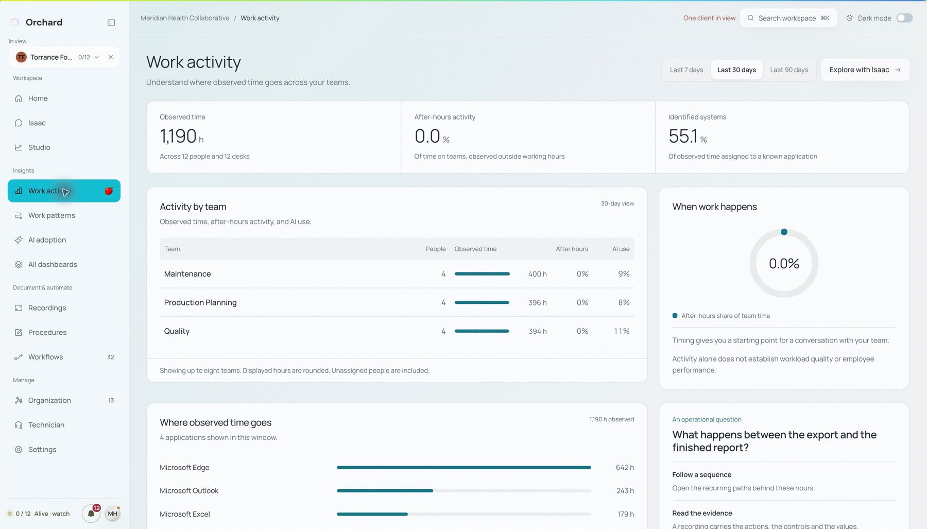The height and width of the screenshot is (529, 927).
Task: Click the 1,190 h observed time value
Action: point(182,136)
